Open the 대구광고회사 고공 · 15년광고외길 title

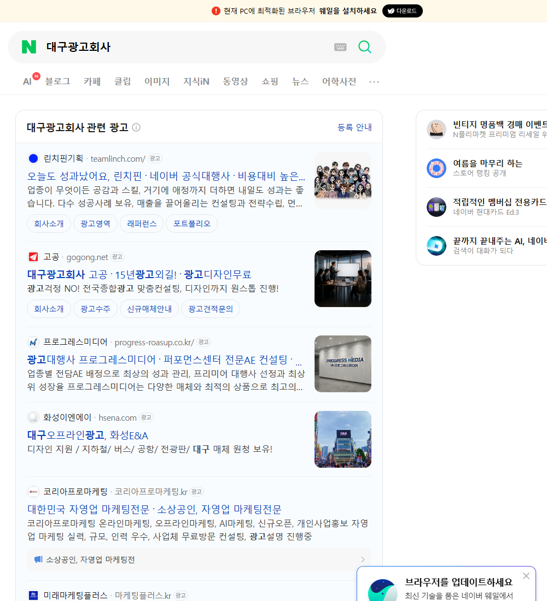pyautogui.click(x=139, y=274)
